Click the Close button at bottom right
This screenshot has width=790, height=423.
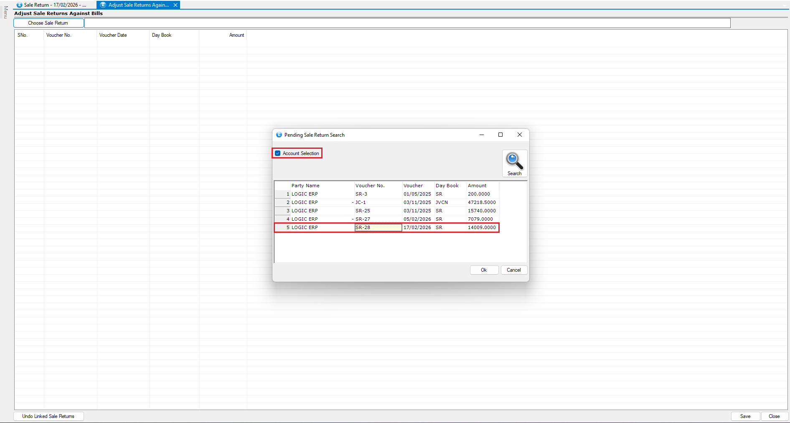coord(774,416)
